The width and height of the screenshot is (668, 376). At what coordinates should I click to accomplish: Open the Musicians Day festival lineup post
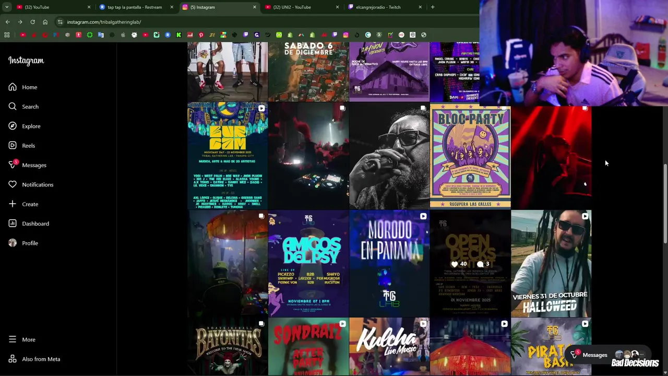228,156
